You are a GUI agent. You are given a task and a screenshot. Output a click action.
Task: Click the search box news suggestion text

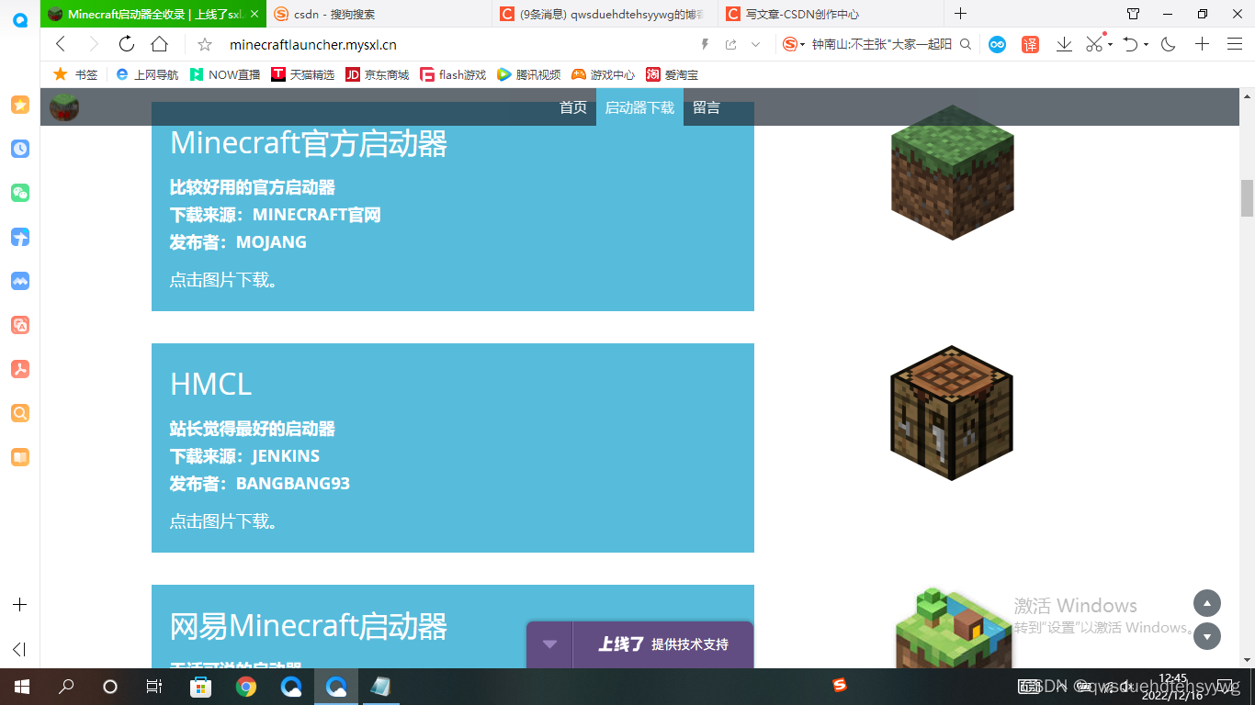click(881, 44)
